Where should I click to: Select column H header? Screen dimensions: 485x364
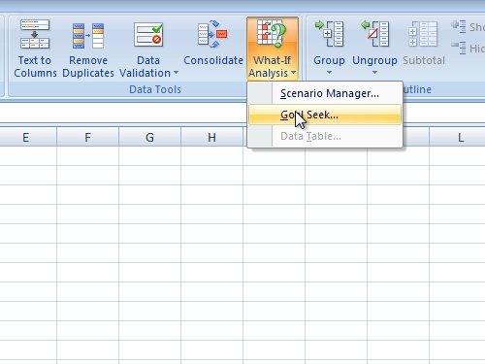(x=211, y=137)
